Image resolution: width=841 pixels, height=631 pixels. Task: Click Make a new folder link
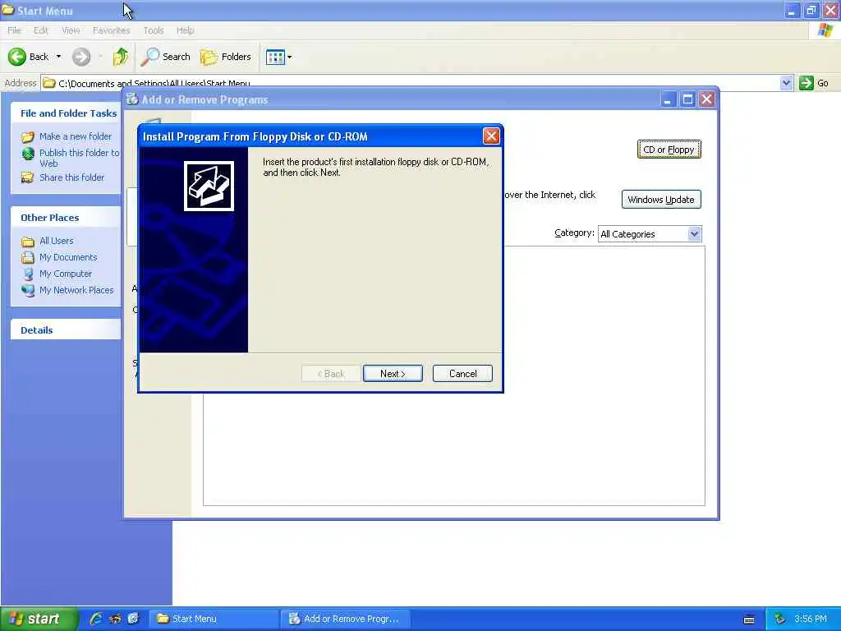point(76,136)
